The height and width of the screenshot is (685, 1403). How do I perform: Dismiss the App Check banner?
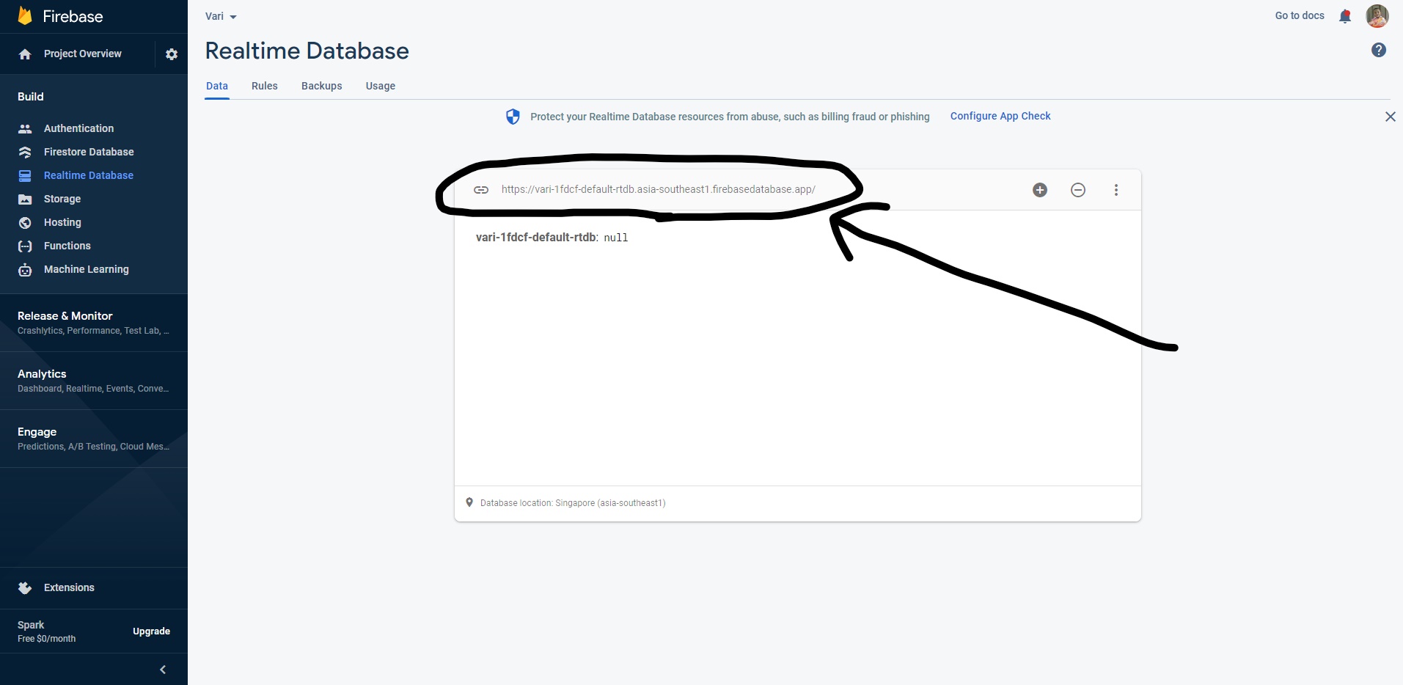1390,117
